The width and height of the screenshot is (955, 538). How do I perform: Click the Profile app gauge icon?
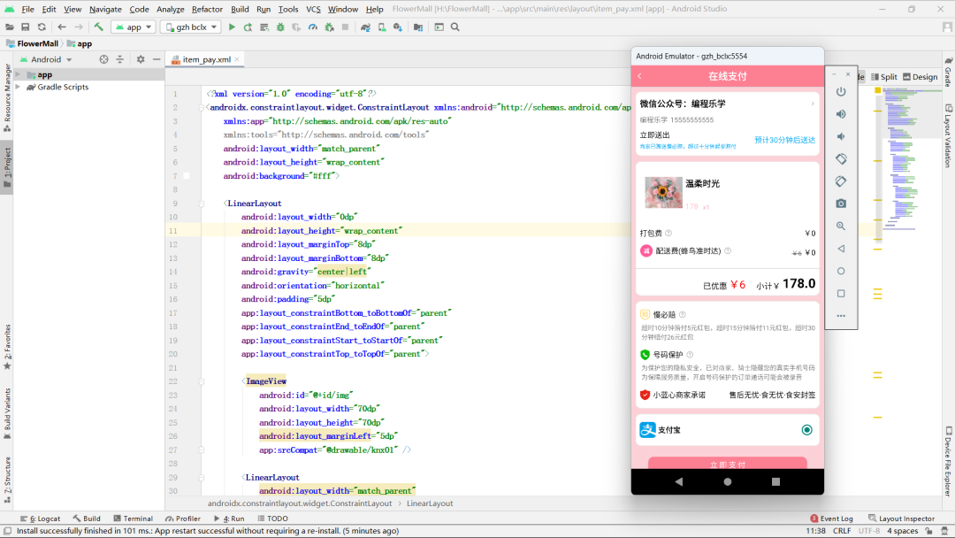312,27
